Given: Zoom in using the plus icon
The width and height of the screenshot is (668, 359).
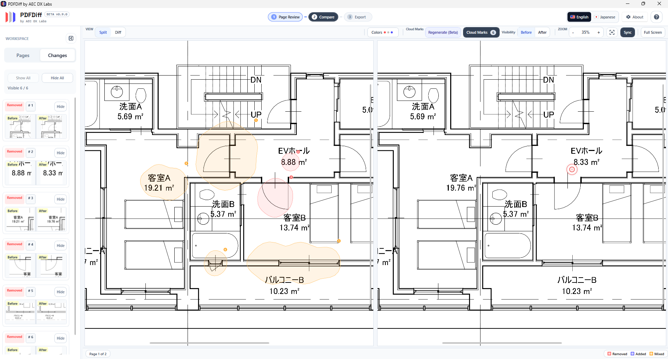Looking at the screenshot, I should (599, 32).
